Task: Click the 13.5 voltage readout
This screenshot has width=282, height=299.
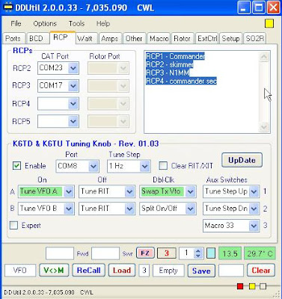Action: [x=230, y=253]
